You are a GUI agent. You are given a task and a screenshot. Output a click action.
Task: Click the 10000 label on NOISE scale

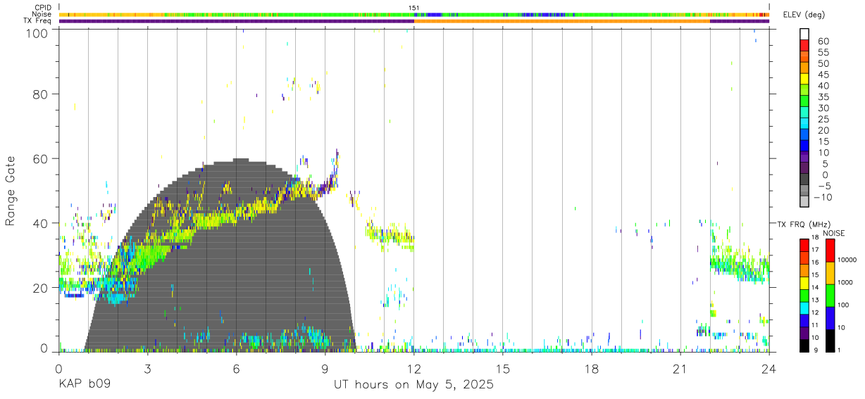[847, 260]
